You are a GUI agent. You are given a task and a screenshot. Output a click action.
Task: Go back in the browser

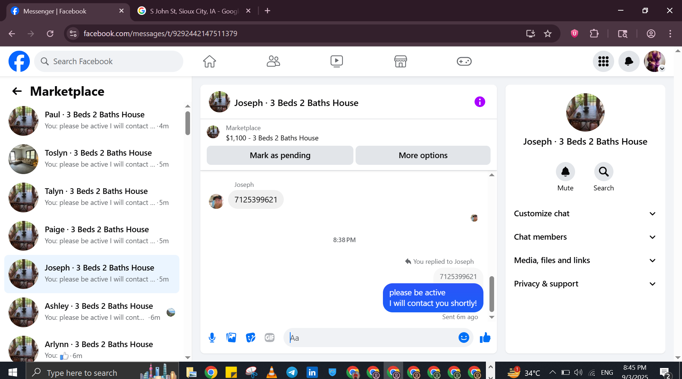click(12, 34)
